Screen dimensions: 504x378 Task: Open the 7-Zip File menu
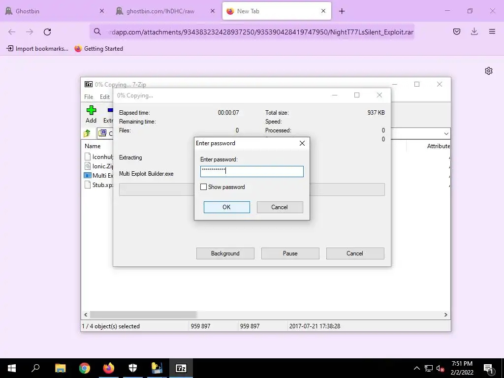(89, 97)
